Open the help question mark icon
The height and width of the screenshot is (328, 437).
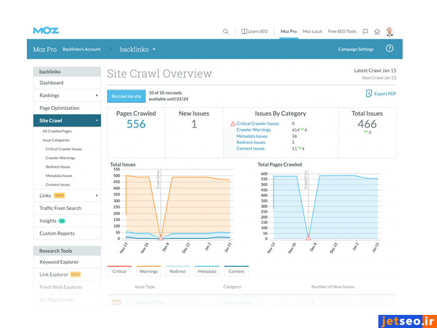(x=390, y=49)
